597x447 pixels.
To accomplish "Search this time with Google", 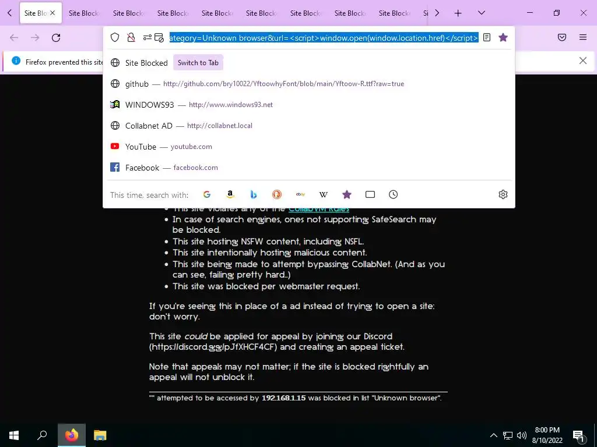I will pyautogui.click(x=207, y=194).
